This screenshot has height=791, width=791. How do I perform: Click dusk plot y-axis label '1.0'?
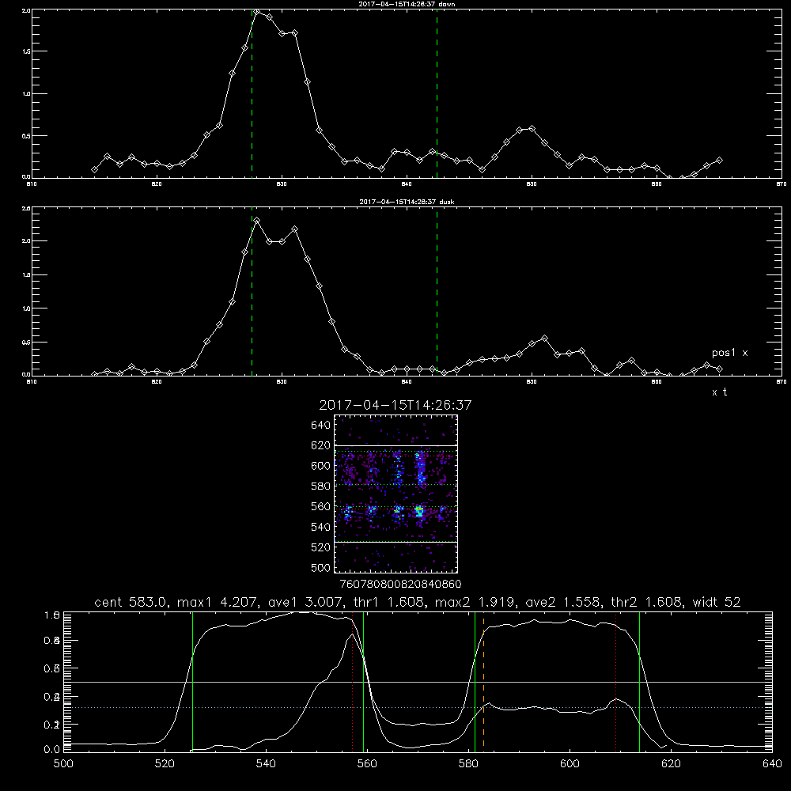[x=27, y=308]
